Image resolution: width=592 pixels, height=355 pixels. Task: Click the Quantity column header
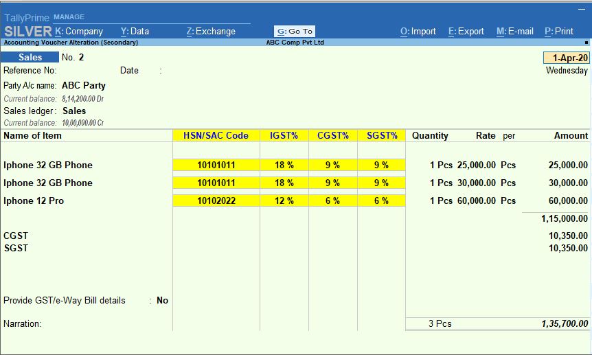click(430, 135)
